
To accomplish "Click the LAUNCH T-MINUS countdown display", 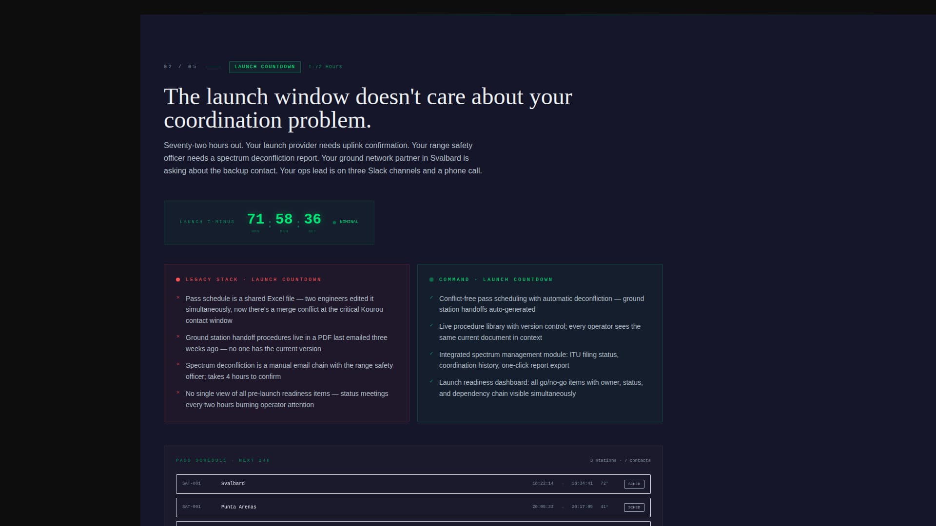I will [269, 222].
